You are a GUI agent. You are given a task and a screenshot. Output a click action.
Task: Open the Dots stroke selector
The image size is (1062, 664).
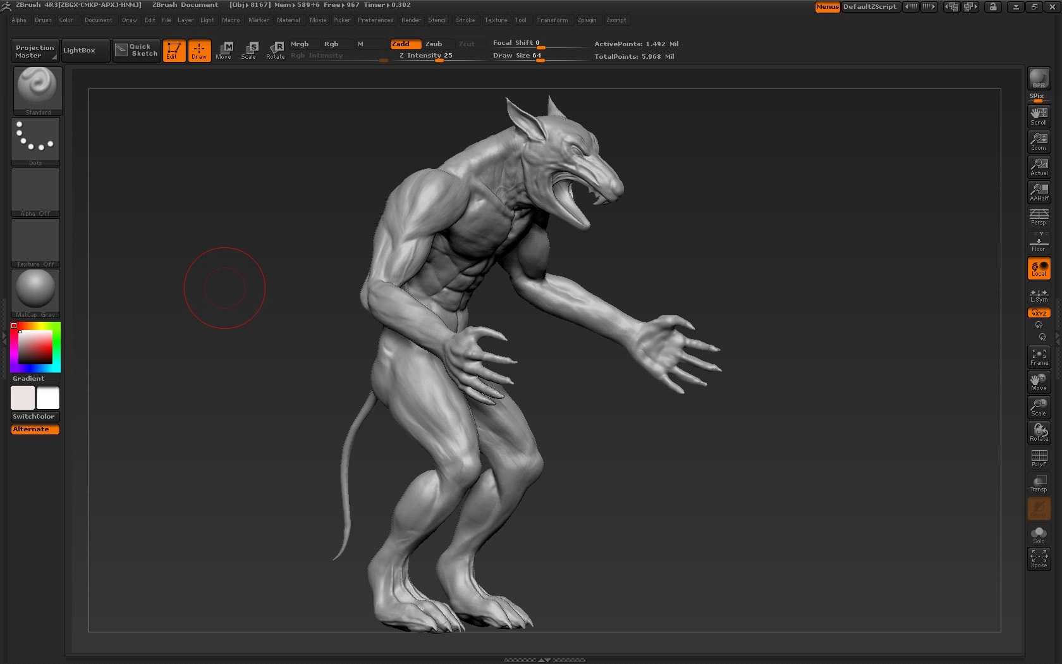point(35,139)
